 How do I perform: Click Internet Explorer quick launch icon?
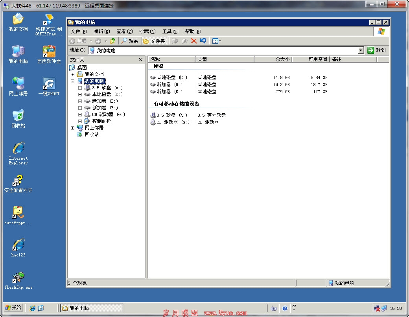click(33, 308)
